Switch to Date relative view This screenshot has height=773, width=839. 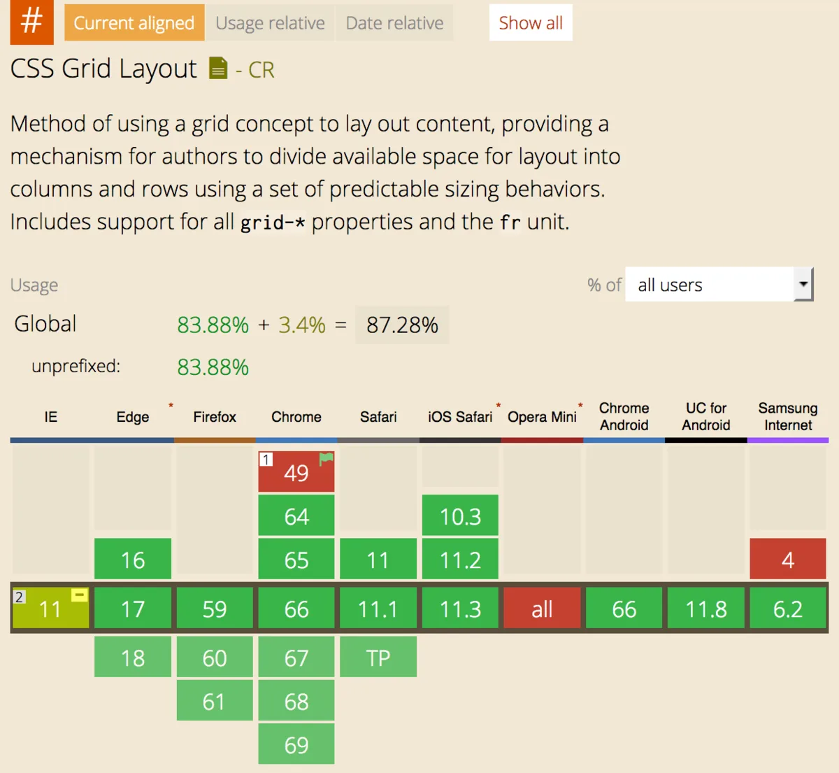tap(394, 22)
